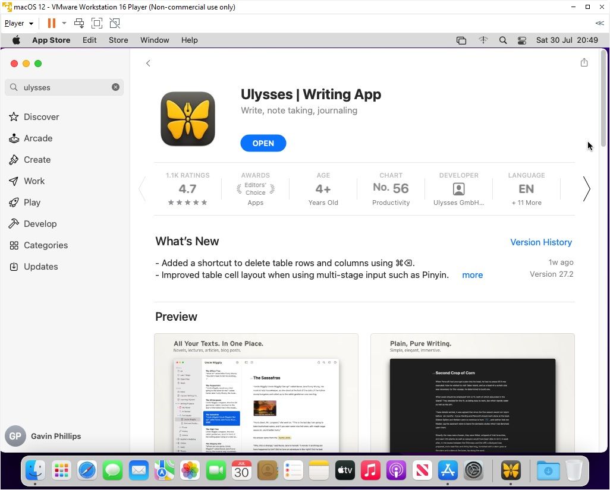The height and width of the screenshot is (490, 610).
Task: Open the Play games section
Action: (x=32, y=203)
